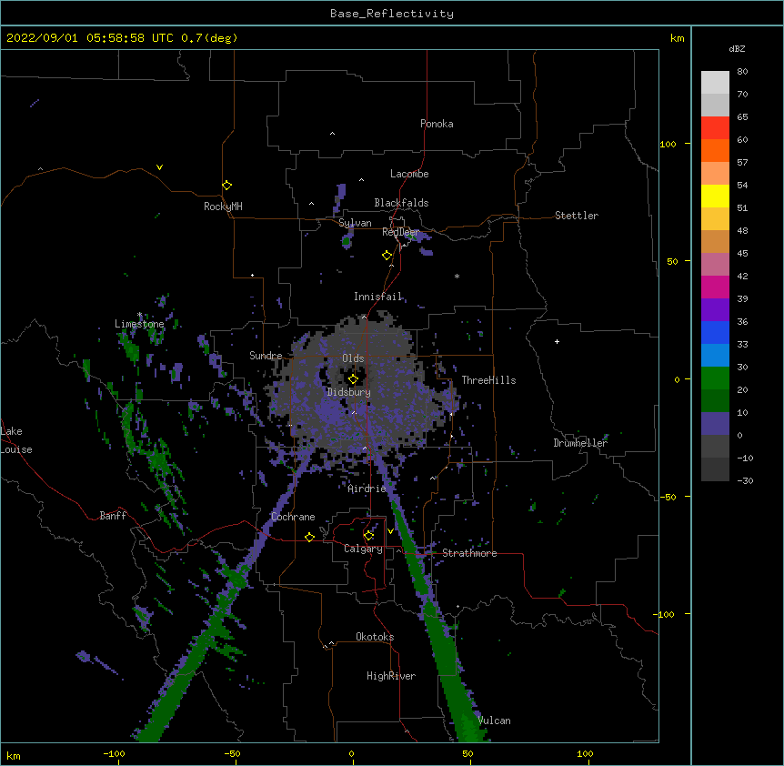Click the green 20 dBZ legend swatch
This screenshot has width=784, height=766.
coord(715,378)
